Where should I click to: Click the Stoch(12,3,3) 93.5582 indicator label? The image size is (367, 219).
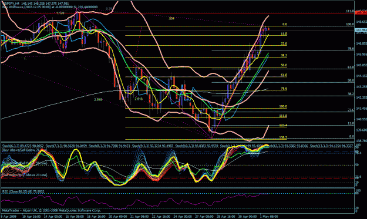(x=288, y=146)
